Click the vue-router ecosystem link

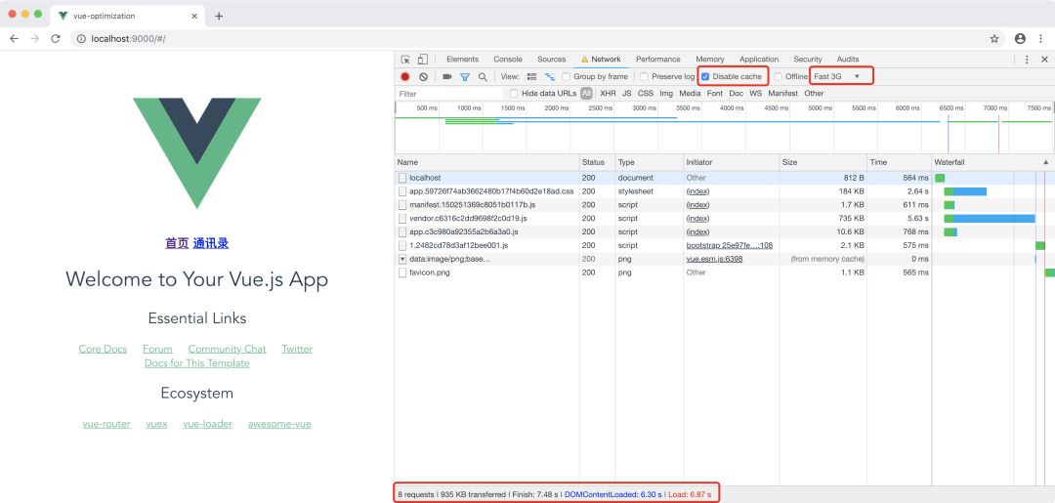pyautogui.click(x=106, y=424)
